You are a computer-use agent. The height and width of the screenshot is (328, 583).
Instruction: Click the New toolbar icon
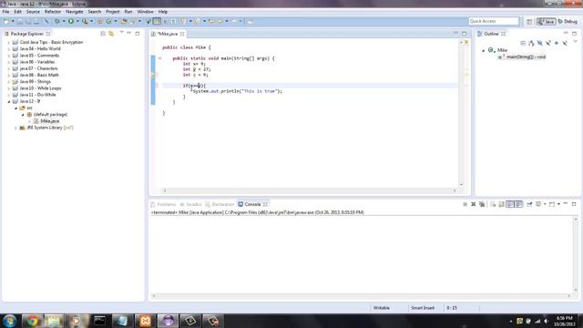click(6, 21)
